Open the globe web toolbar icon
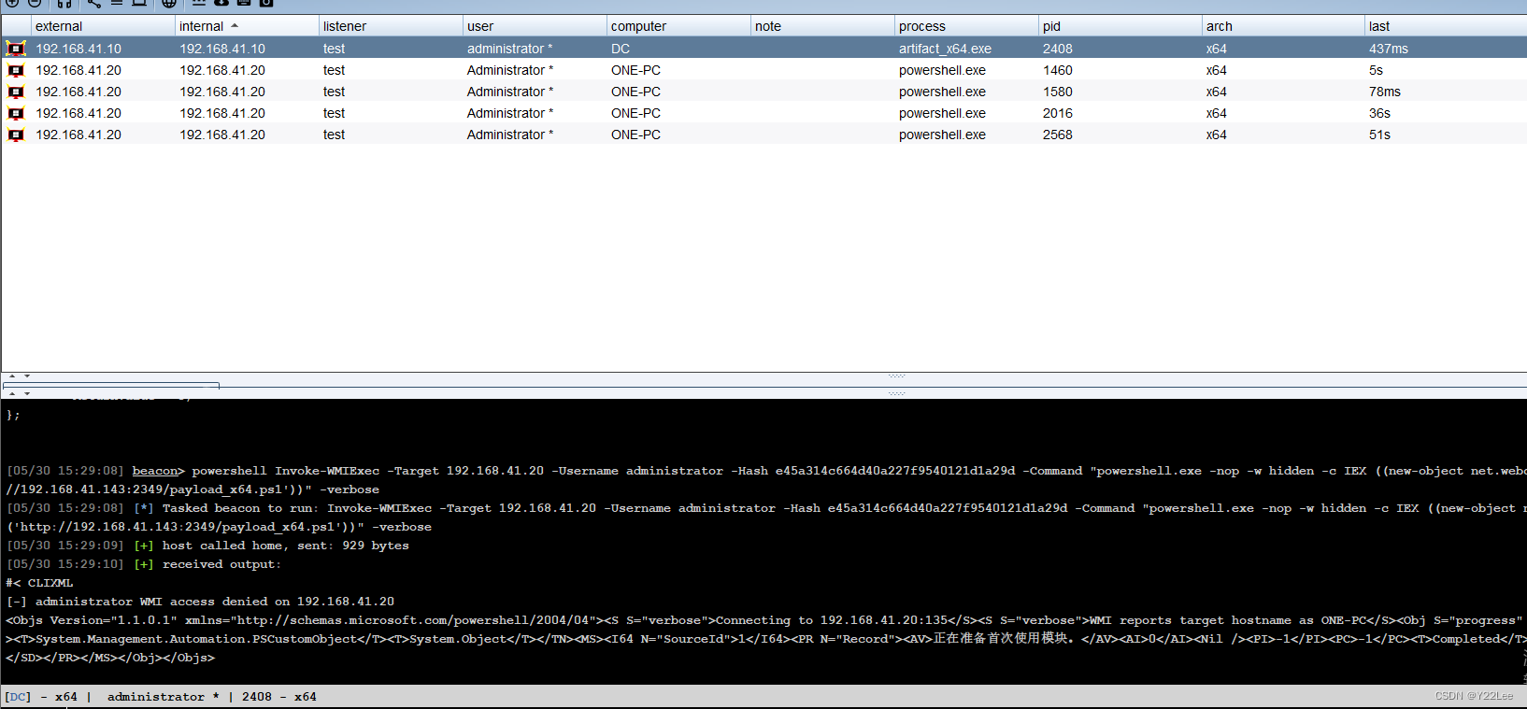The height and width of the screenshot is (709, 1527). 169,3
